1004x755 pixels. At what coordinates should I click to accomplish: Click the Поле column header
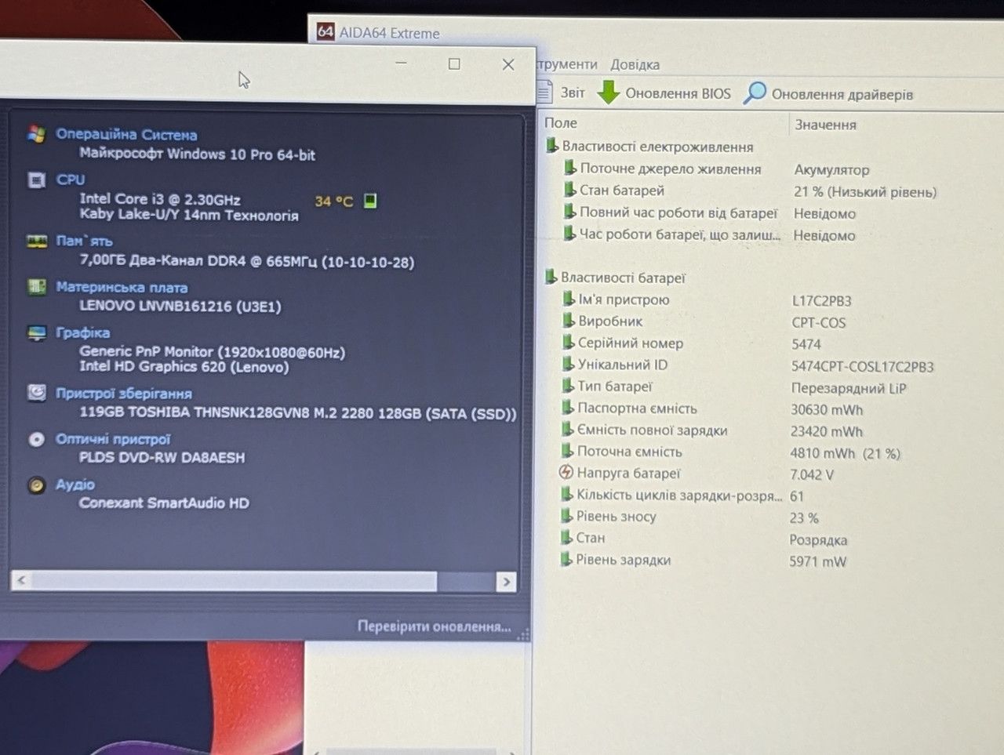click(x=561, y=123)
